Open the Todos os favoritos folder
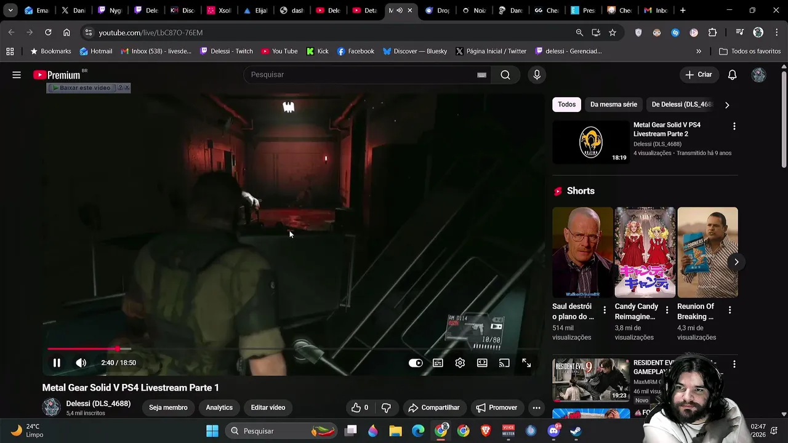 tap(750, 51)
